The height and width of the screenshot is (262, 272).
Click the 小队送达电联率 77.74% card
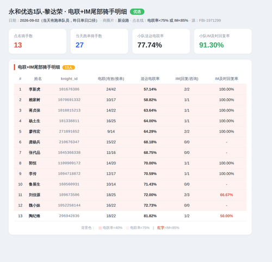pyautogui.click(x=161, y=41)
